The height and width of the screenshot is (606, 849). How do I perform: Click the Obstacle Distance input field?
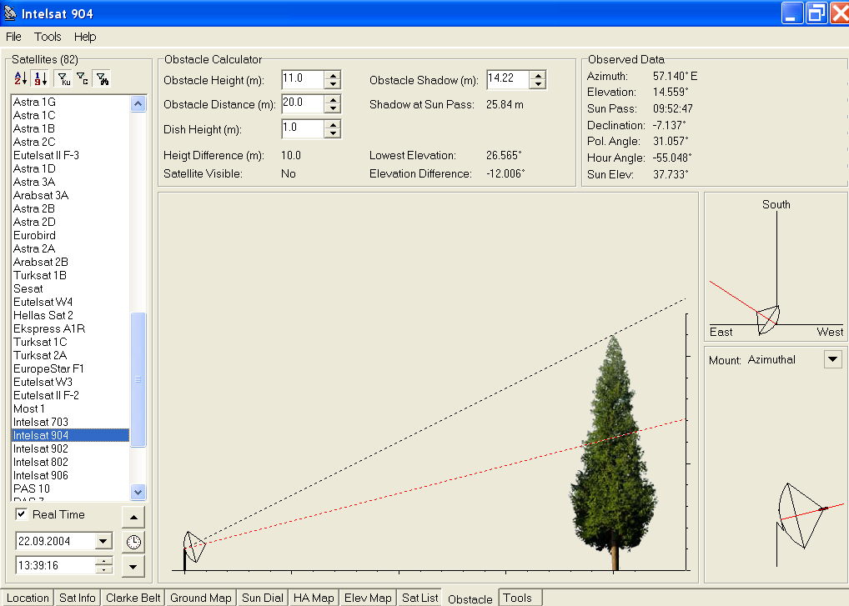coord(304,103)
